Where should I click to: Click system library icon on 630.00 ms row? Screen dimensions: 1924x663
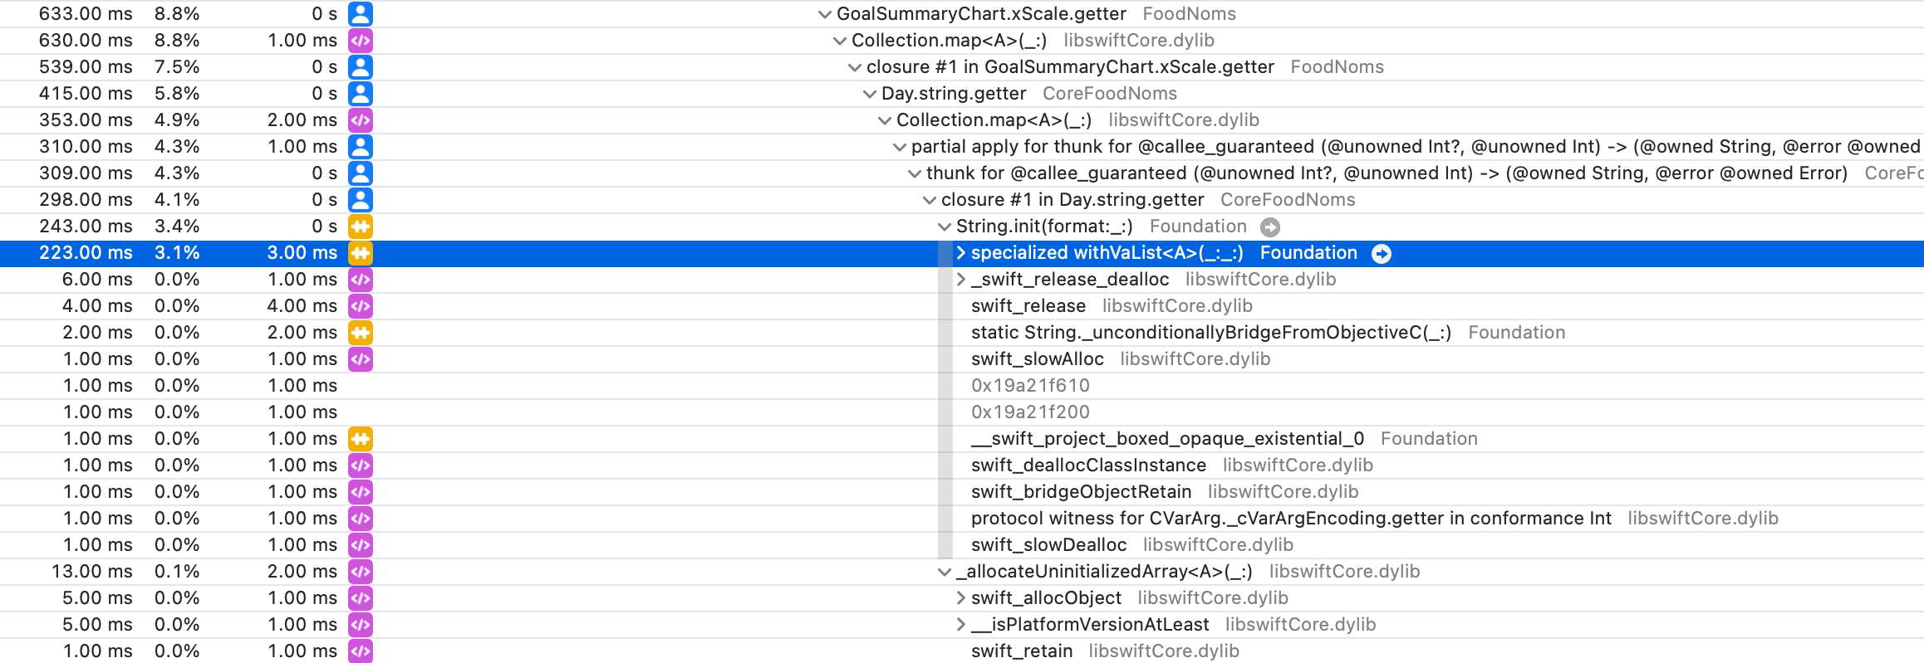click(361, 41)
